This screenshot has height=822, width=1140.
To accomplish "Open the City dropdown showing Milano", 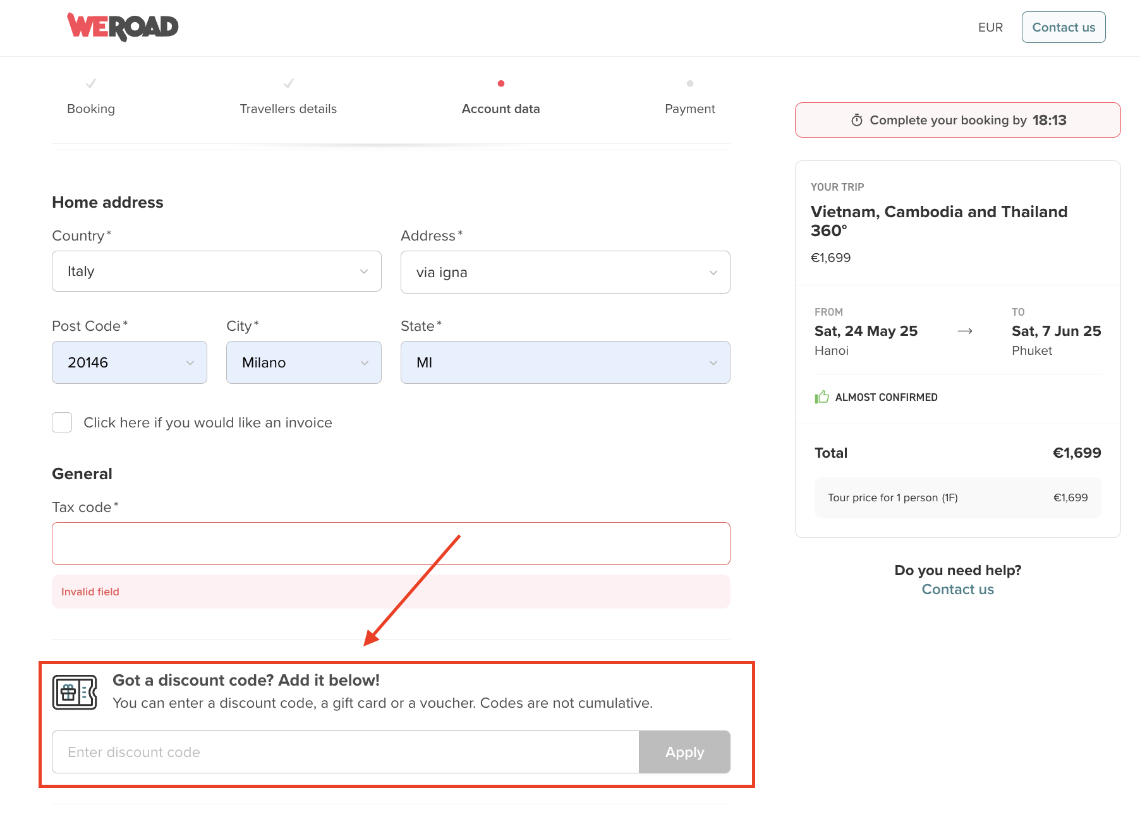I will 303,362.
